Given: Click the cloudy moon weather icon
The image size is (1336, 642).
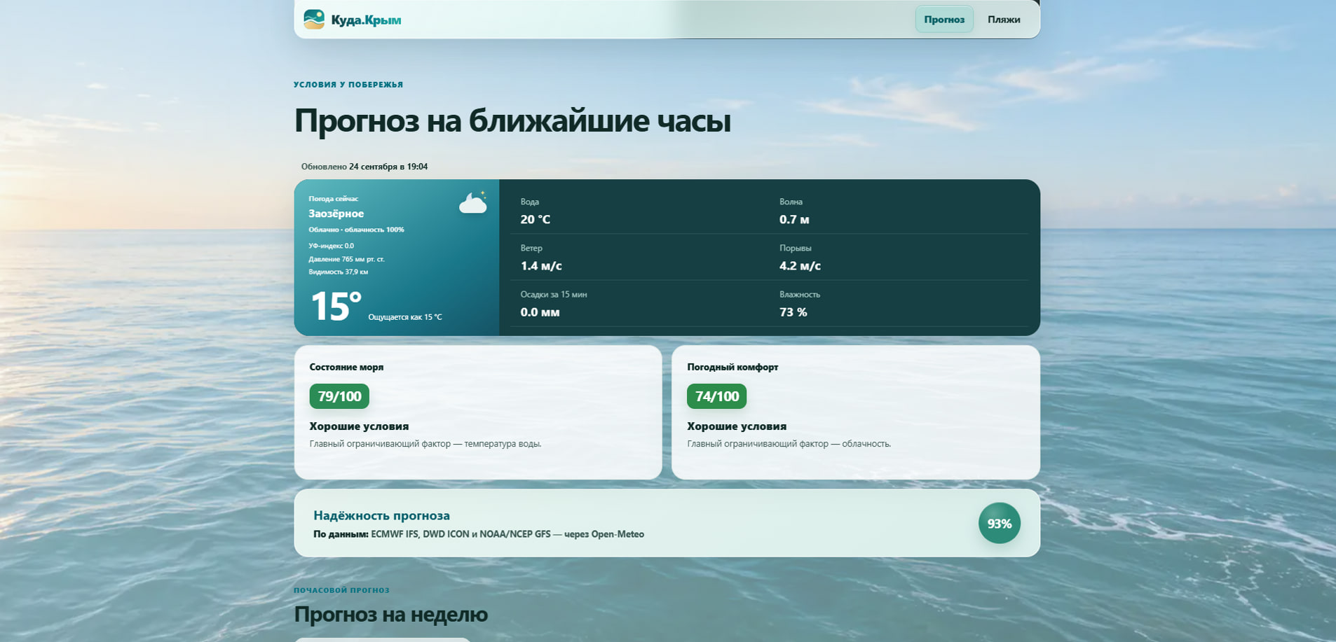Looking at the screenshot, I should pos(473,202).
